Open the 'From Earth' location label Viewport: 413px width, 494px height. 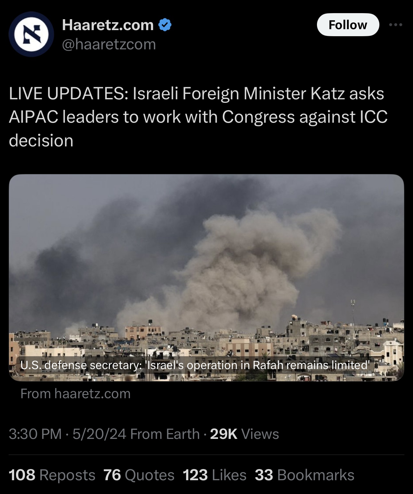point(165,434)
